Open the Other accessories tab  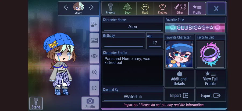pyautogui.click(x=180, y=9)
